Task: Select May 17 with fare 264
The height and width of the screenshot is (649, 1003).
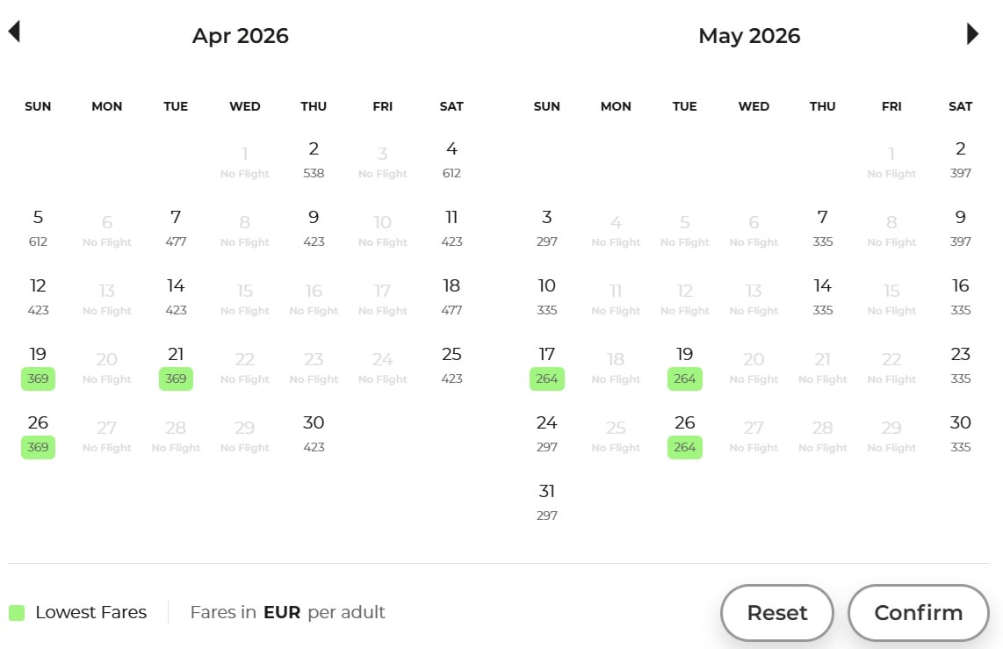Action: [546, 365]
